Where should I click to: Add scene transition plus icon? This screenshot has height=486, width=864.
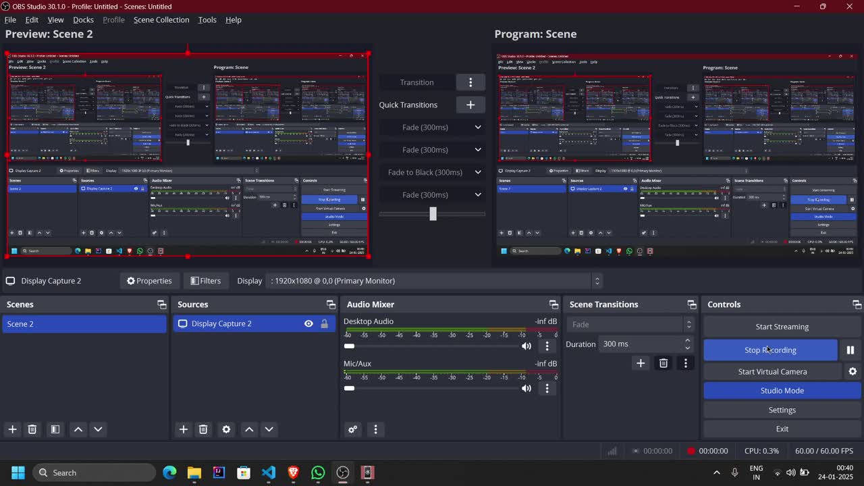pyautogui.click(x=641, y=363)
